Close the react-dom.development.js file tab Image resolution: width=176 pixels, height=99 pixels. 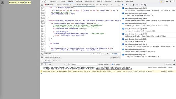click(94, 5)
